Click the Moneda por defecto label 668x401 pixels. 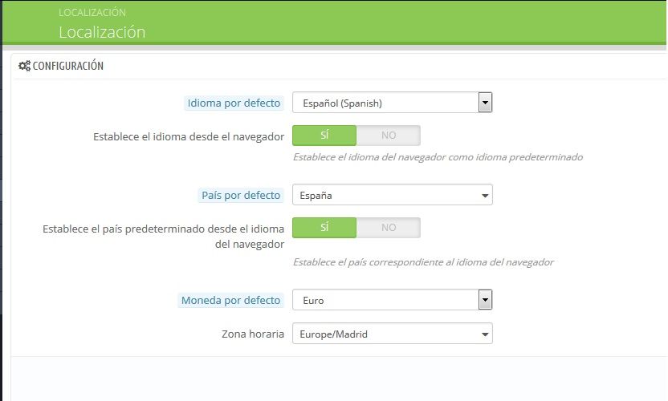tap(230, 301)
